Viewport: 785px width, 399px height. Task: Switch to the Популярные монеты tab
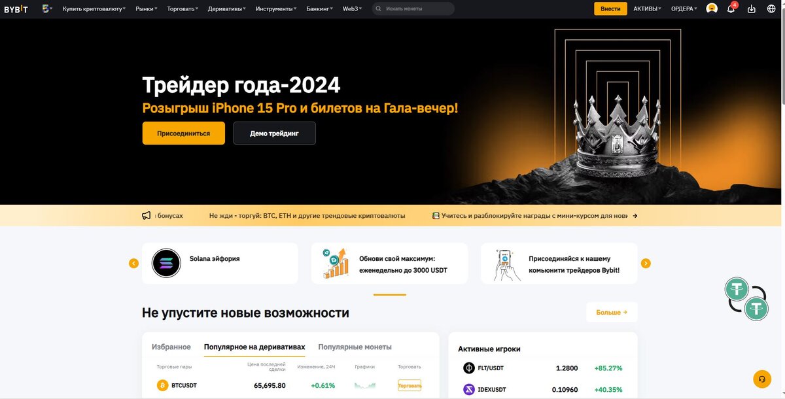click(355, 347)
